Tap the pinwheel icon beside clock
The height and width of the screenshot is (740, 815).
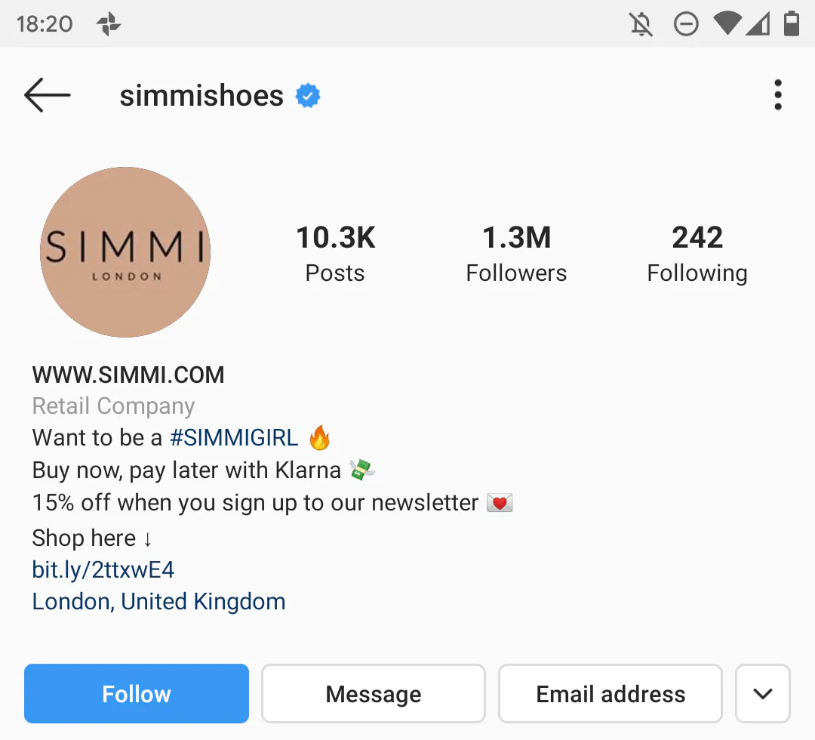(x=109, y=24)
